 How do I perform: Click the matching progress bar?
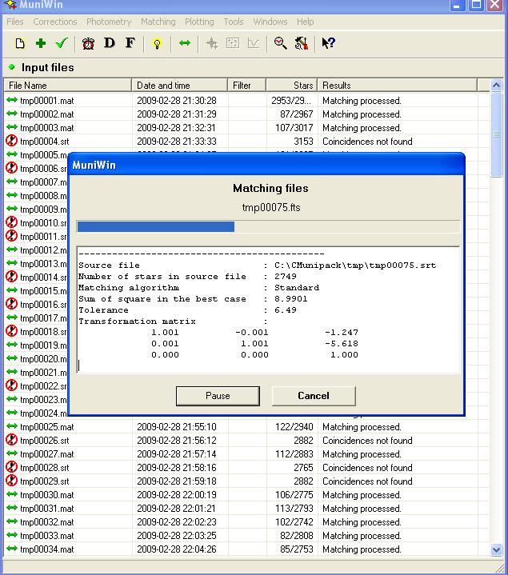tap(268, 227)
